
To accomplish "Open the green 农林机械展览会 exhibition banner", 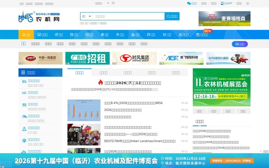I will click(222, 87).
